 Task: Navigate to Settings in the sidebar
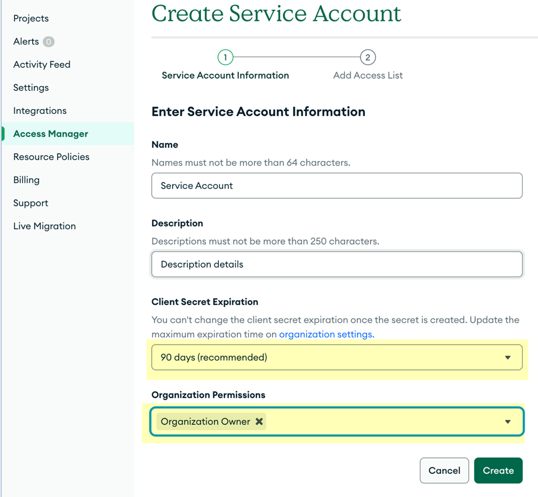31,88
